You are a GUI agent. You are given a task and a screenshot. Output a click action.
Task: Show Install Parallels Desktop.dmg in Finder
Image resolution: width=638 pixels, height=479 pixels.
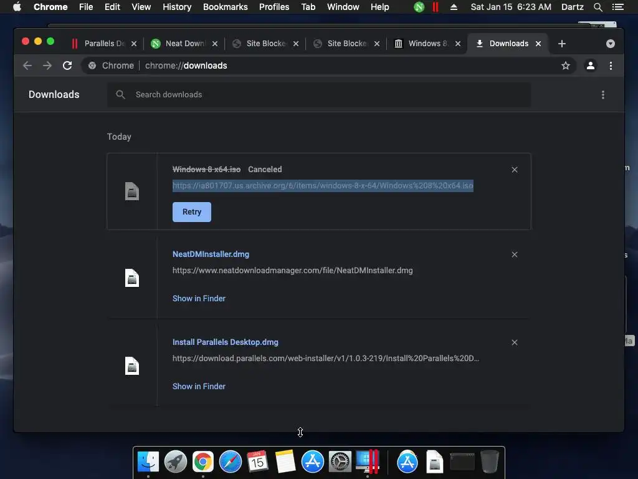click(199, 387)
